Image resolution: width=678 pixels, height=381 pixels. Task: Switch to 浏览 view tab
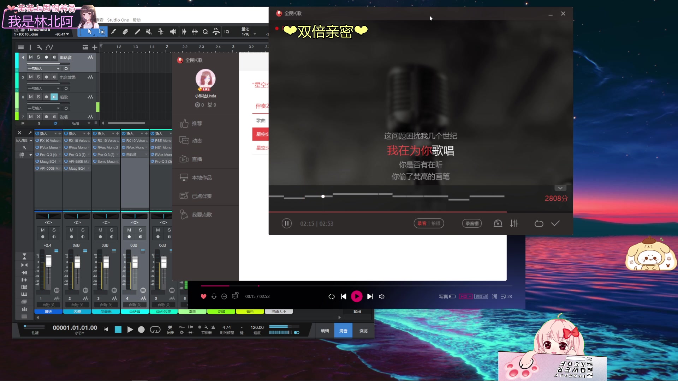[363, 331]
